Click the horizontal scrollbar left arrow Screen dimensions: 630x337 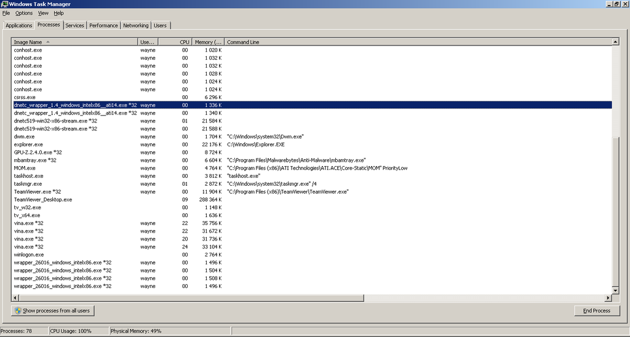pyautogui.click(x=15, y=298)
